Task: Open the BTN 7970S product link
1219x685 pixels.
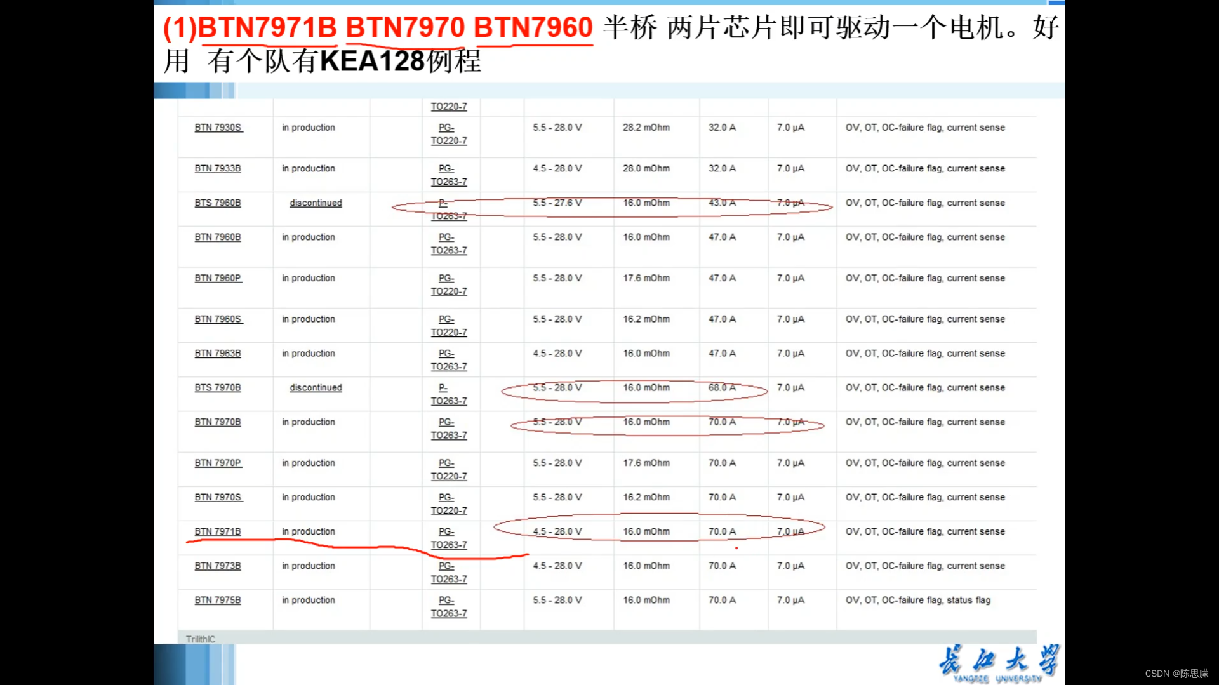Action: coord(218,497)
